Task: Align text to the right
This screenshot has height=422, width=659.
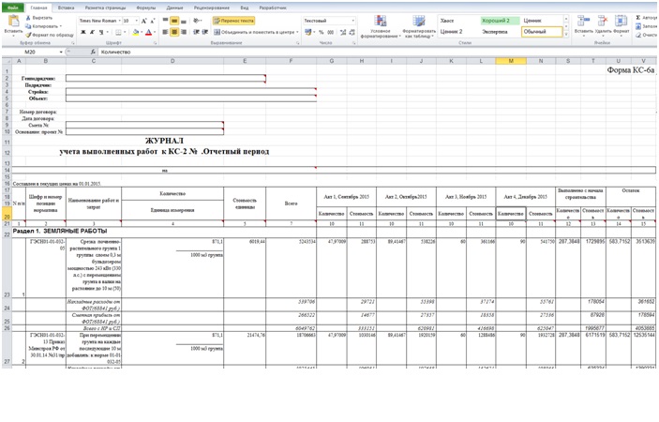Action: click(x=183, y=32)
